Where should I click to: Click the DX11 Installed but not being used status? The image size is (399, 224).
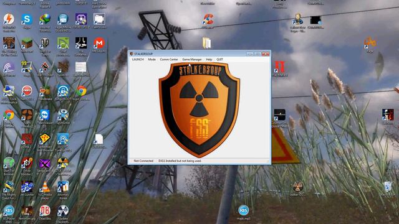coord(180,161)
